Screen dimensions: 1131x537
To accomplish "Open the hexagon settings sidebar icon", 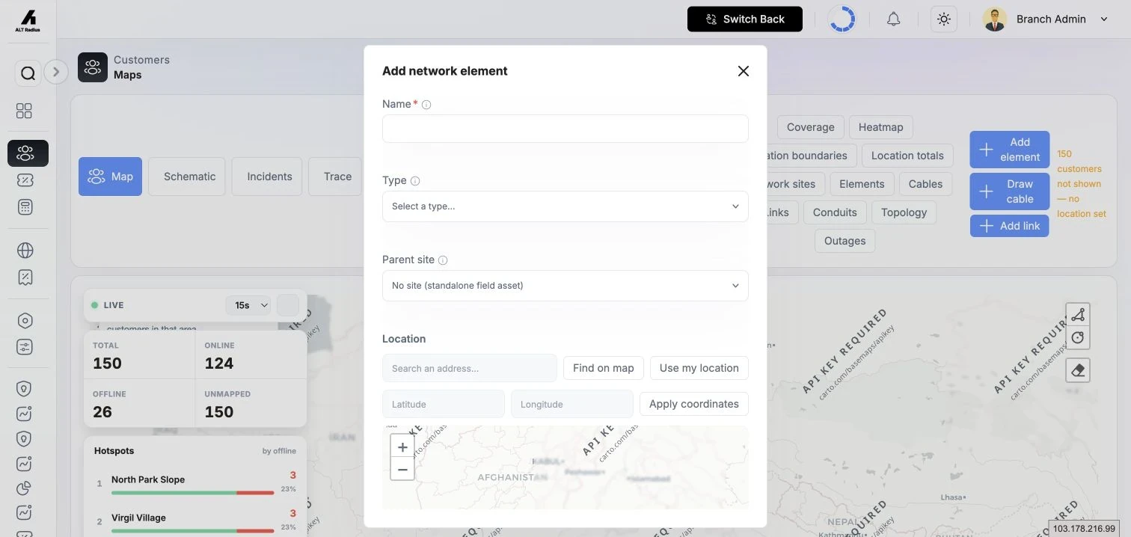I will pos(25,320).
